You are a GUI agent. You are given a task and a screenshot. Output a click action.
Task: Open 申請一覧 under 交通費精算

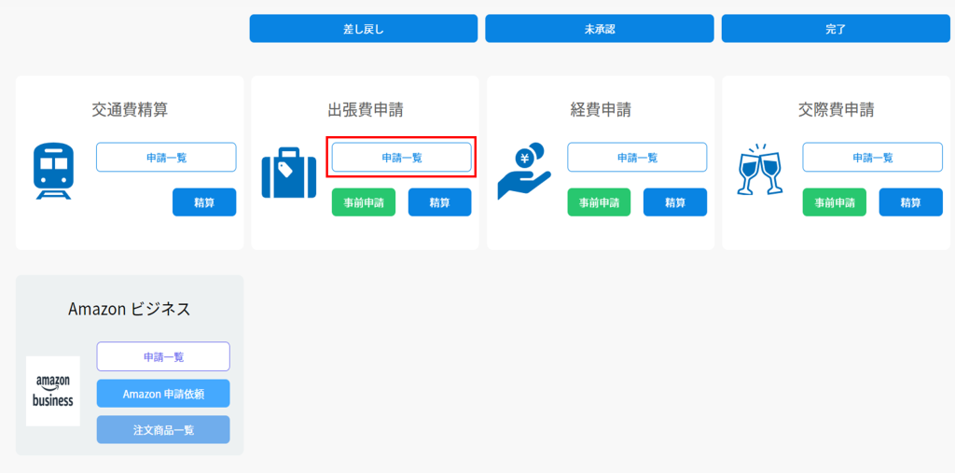coord(166,158)
